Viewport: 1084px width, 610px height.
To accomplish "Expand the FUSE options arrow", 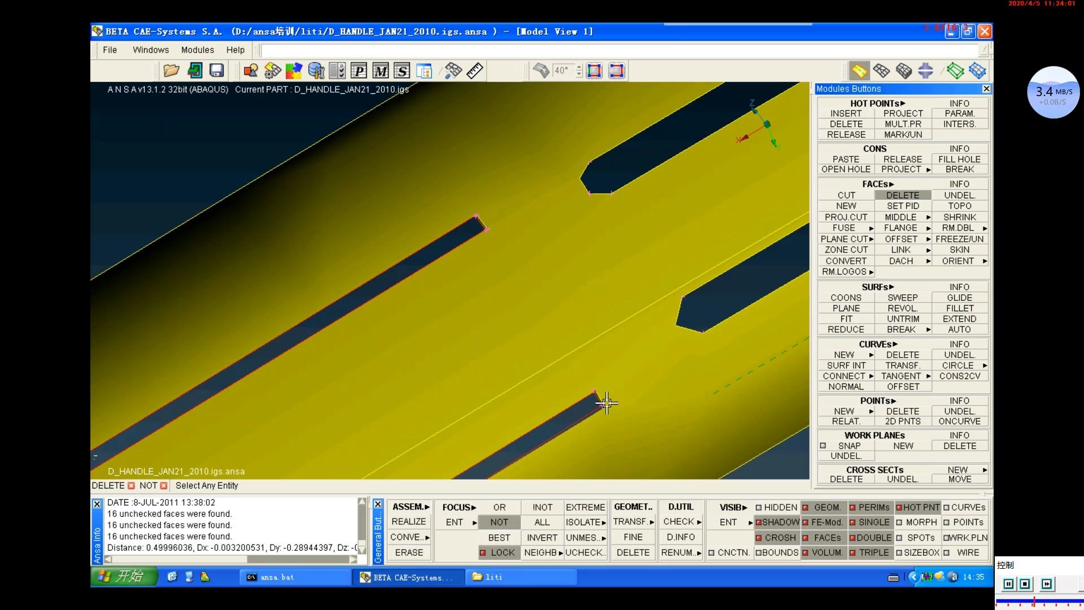I will 871,228.
